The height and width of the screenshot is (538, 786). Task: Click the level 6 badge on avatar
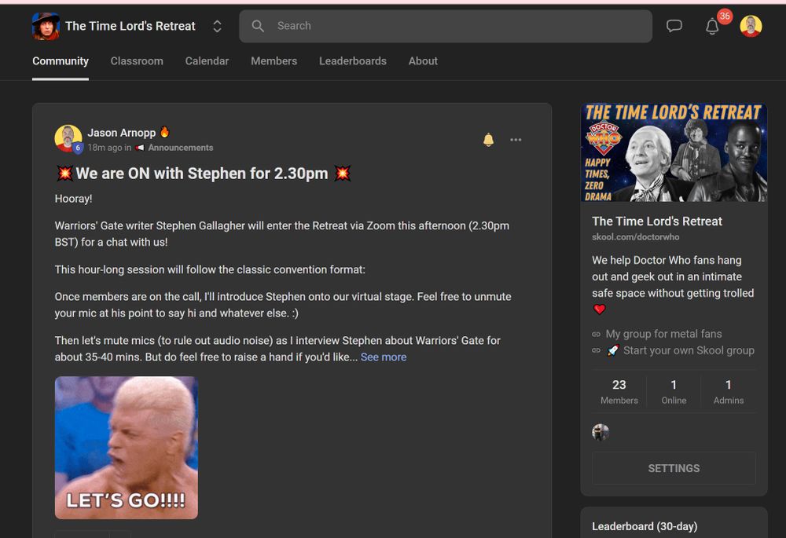click(x=78, y=148)
